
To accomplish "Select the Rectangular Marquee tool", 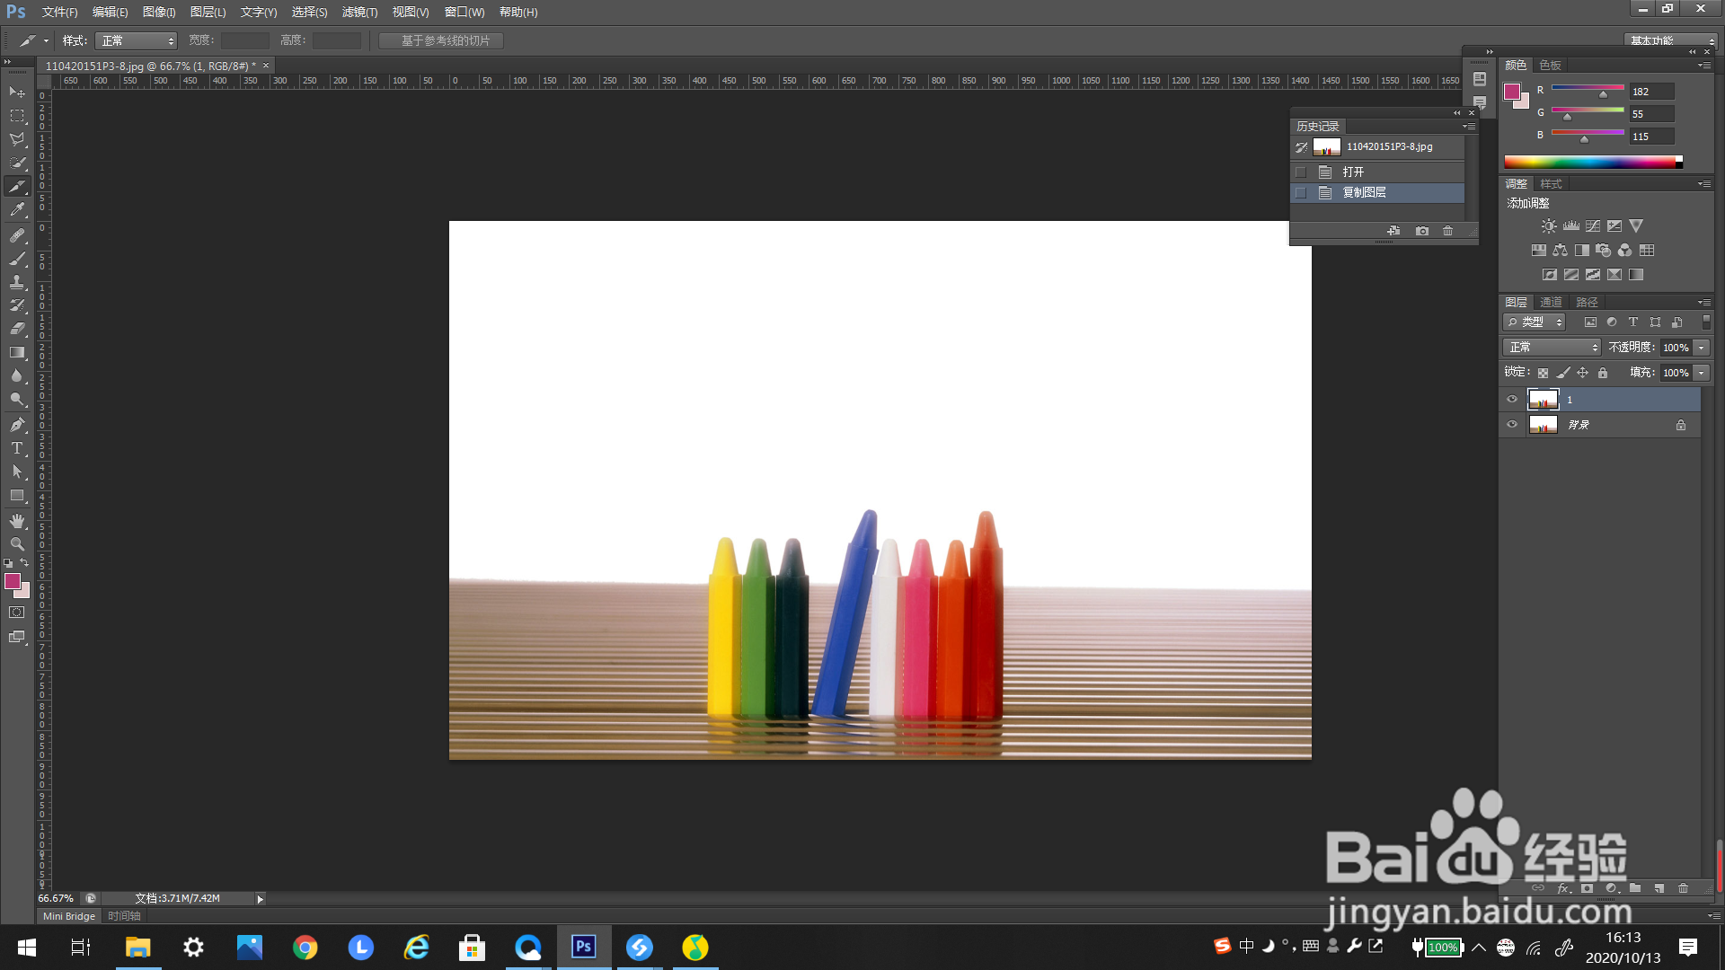I will 17,116.
